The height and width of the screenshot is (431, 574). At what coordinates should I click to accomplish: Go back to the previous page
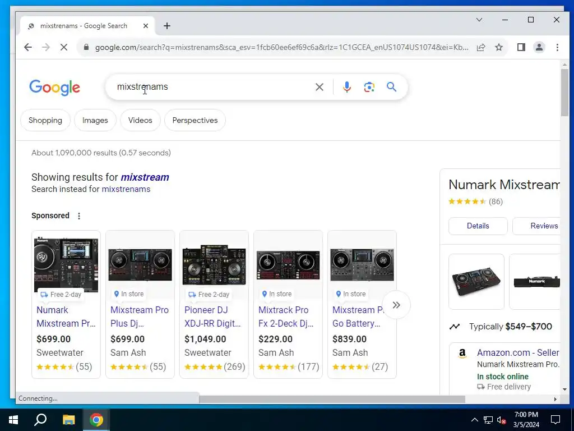(28, 47)
